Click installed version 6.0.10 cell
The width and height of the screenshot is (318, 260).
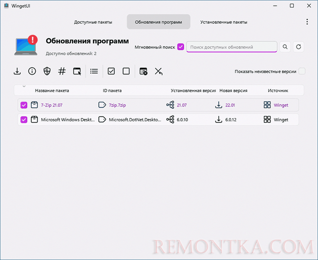tap(182, 120)
